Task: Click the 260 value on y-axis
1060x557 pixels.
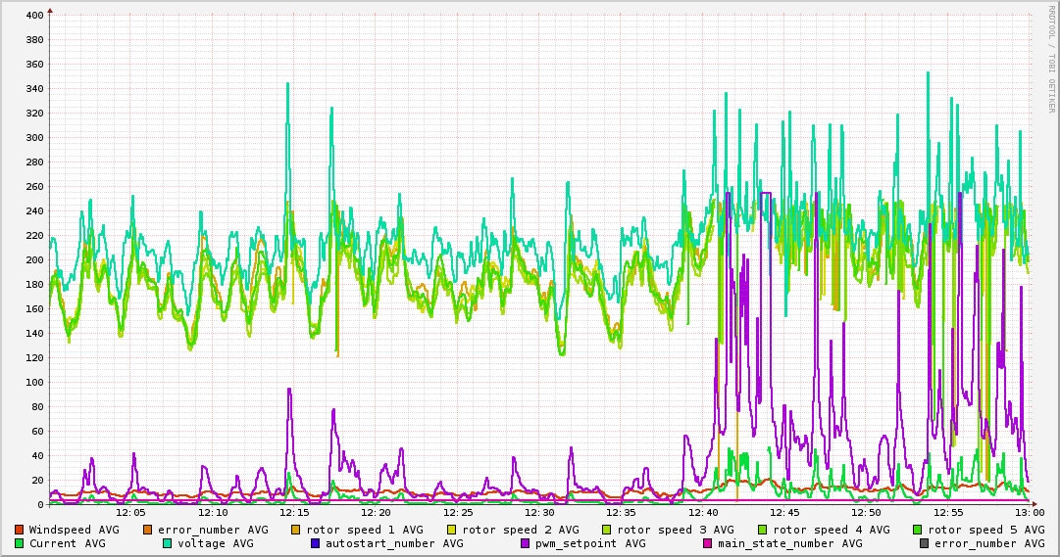Action: [x=35, y=186]
